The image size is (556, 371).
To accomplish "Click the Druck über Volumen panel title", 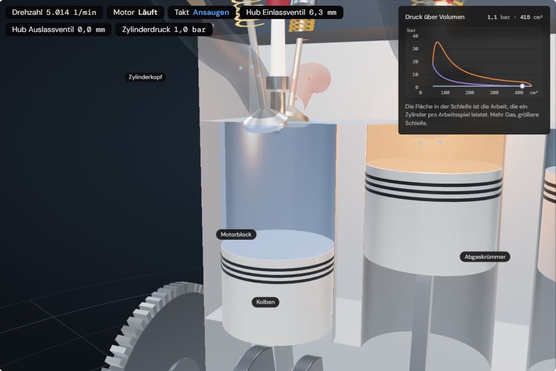I will pyautogui.click(x=435, y=17).
